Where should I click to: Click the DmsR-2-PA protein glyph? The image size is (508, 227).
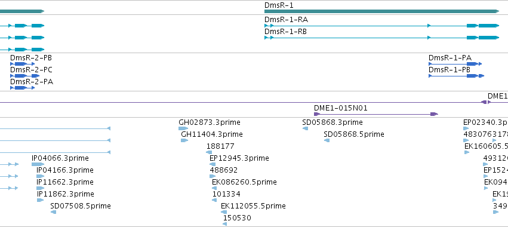coord(22,88)
